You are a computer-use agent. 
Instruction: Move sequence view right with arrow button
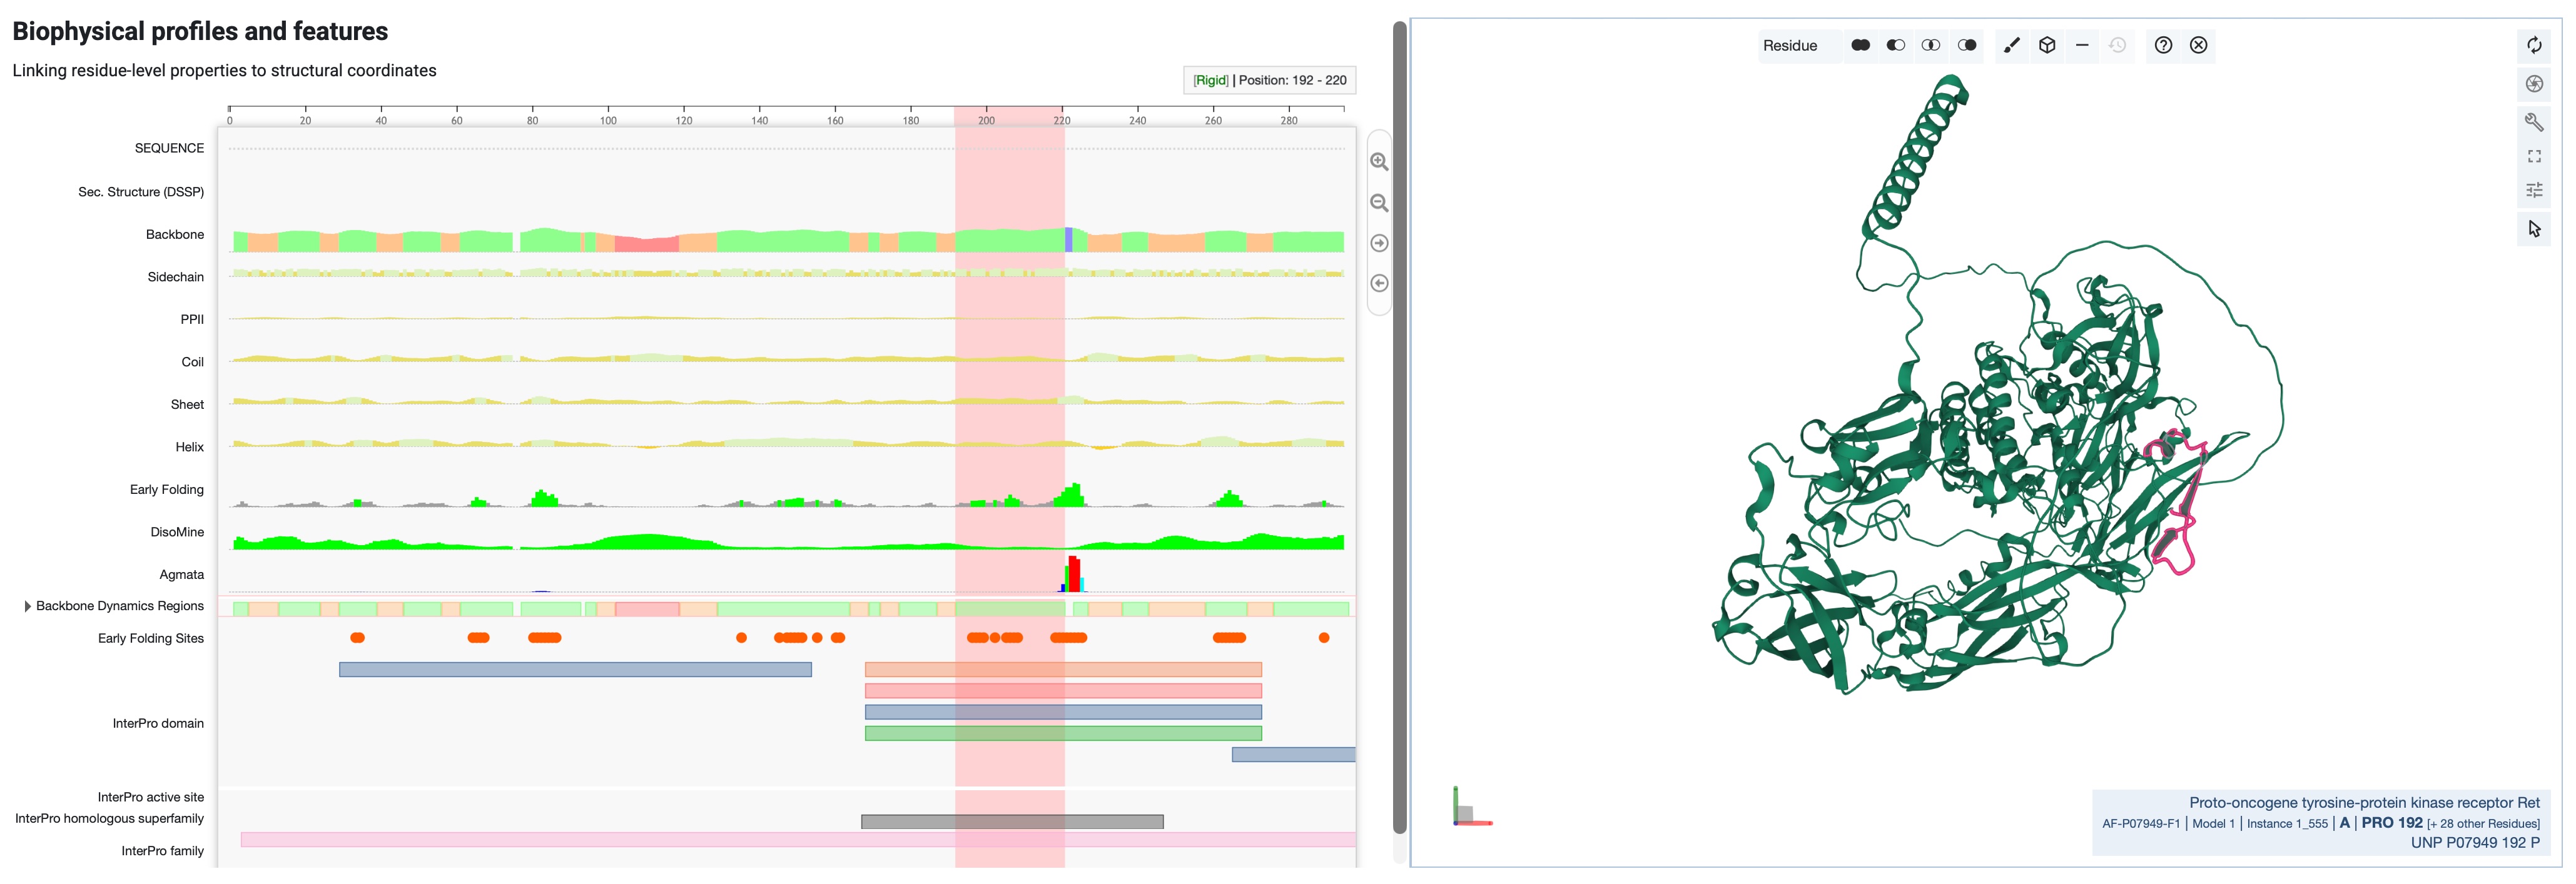[1379, 244]
